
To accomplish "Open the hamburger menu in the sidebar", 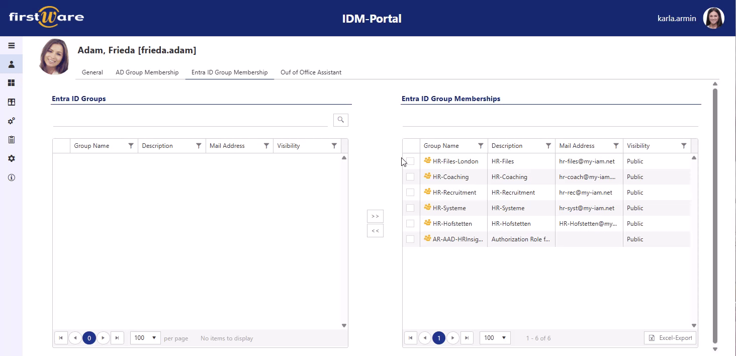I will 11,45.
